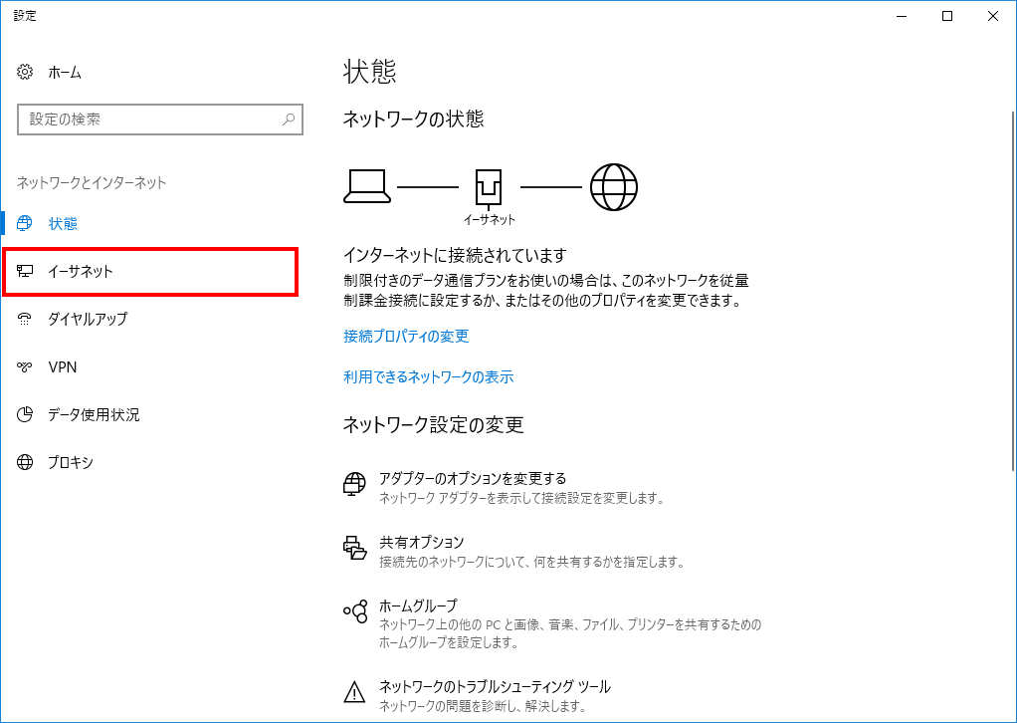
Task: Go to データ使用状況 page
Action: click(x=150, y=414)
